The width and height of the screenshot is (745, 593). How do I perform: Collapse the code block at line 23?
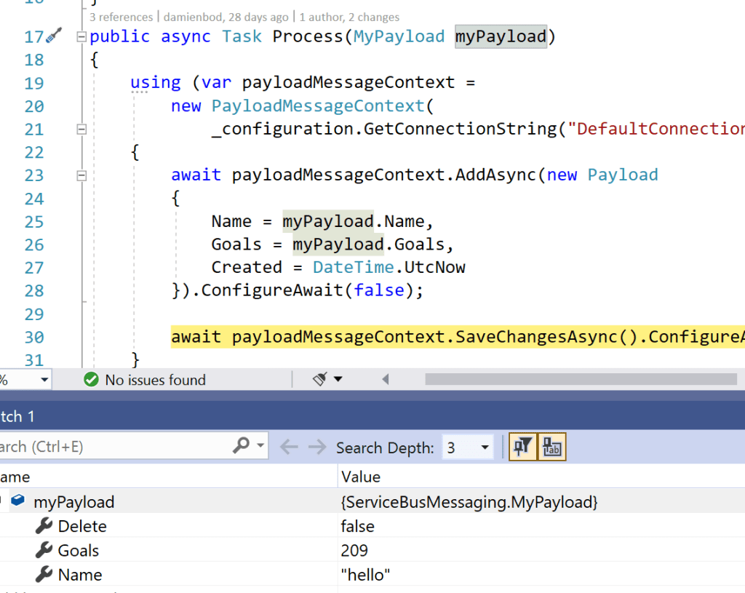tap(81, 175)
